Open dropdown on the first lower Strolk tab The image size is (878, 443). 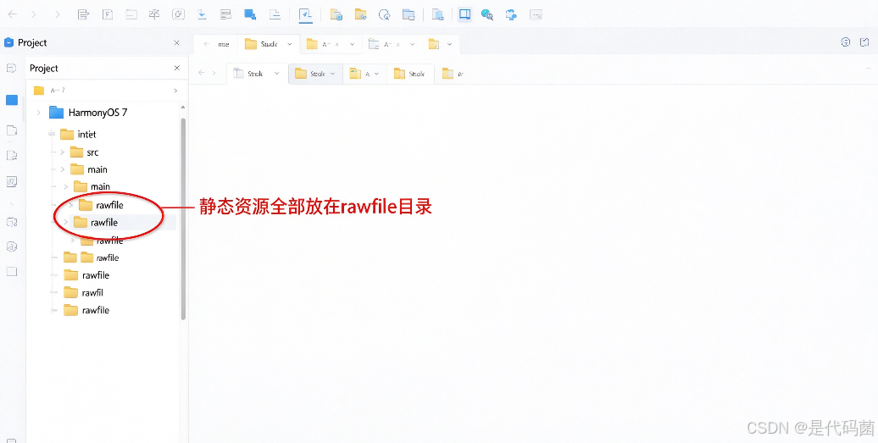point(277,74)
